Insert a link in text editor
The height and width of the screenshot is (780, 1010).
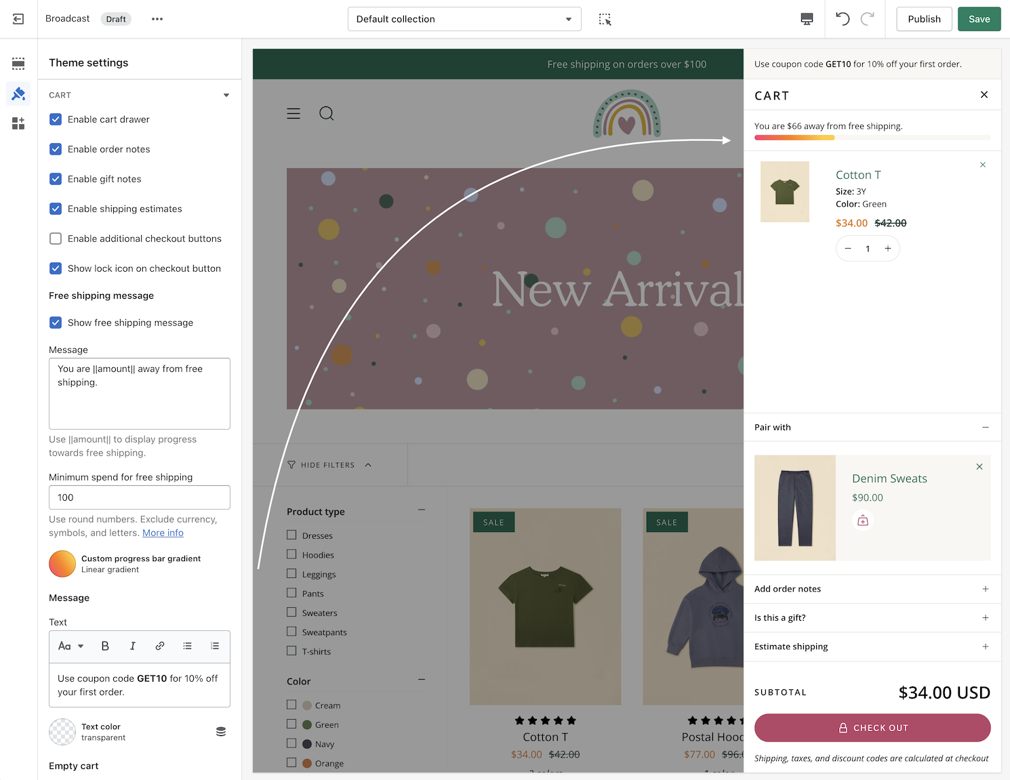[x=160, y=646]
